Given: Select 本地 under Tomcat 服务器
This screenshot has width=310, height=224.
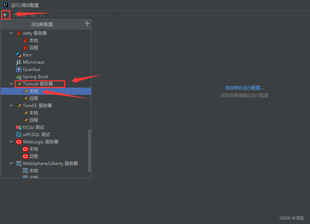Looking at the screenshot, I should coord(46,91).
